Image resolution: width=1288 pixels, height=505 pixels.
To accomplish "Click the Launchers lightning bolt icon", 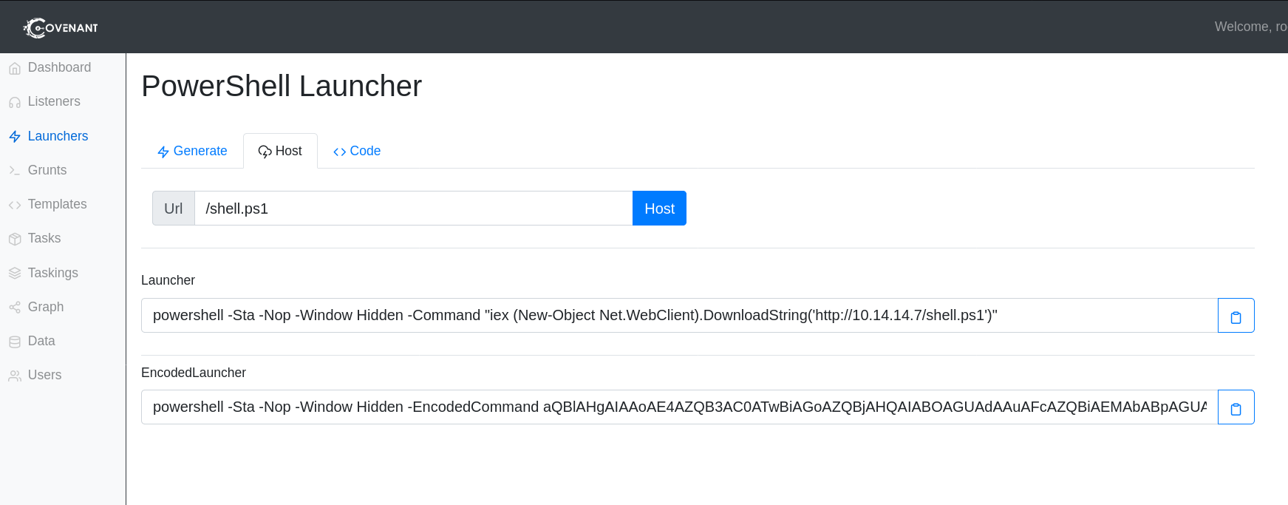I will (15, 137).
